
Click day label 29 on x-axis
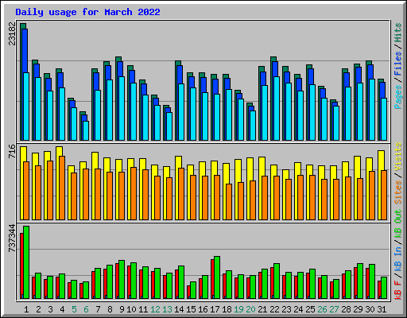click(358, 309)
